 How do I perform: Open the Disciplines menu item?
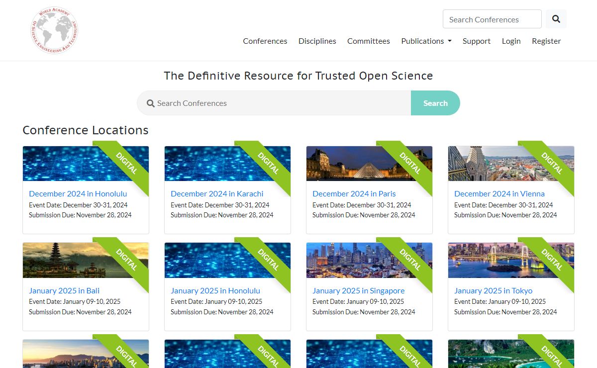317,41
